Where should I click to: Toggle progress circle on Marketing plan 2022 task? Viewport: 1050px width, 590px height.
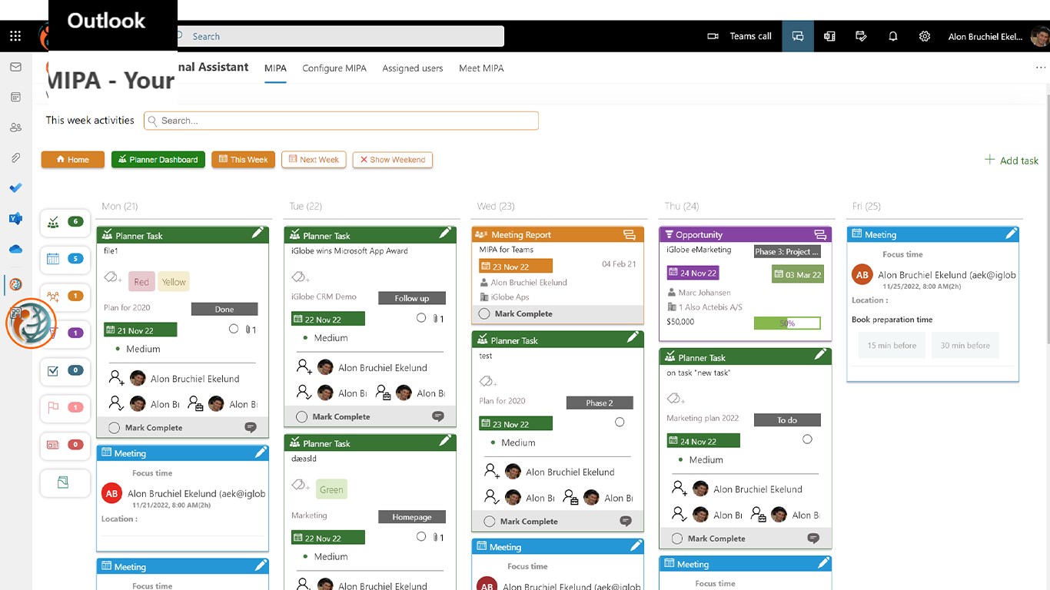807,439
